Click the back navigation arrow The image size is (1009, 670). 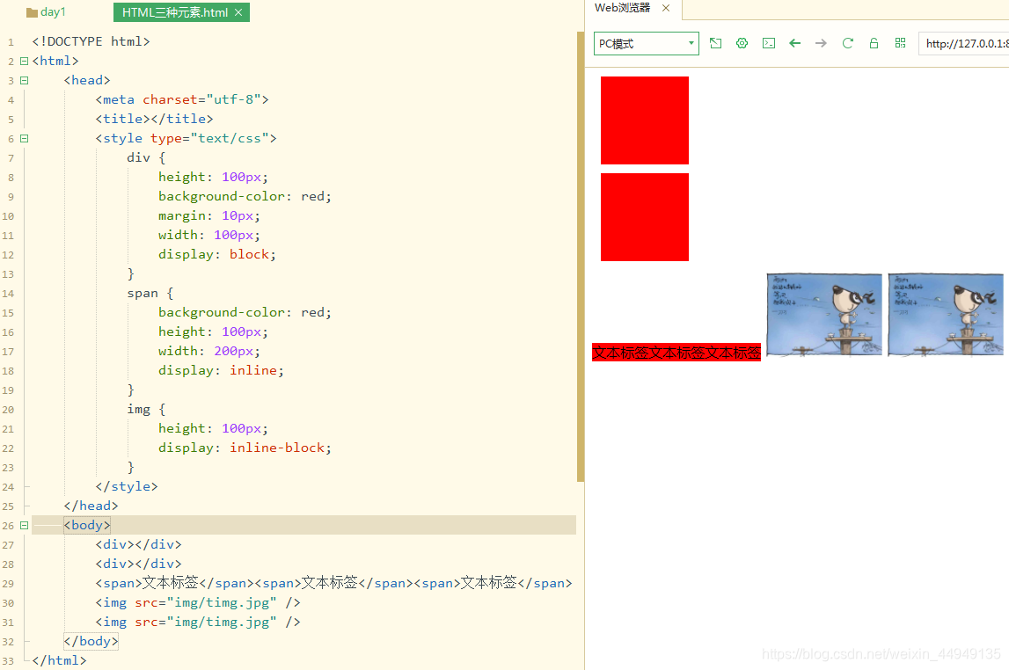click(x=794, y=42)
